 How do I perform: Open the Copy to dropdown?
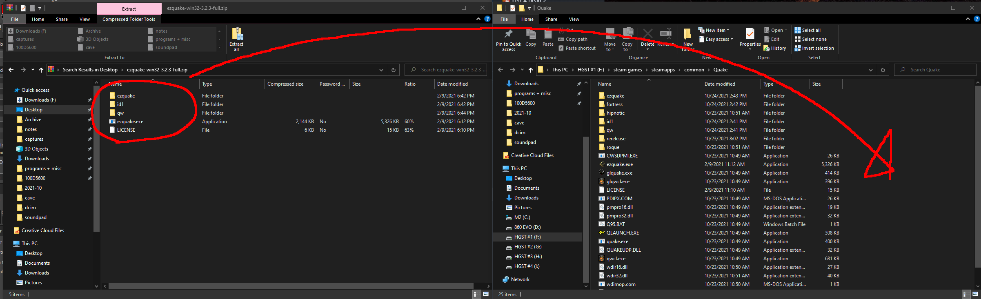click(x=627, y=40)
